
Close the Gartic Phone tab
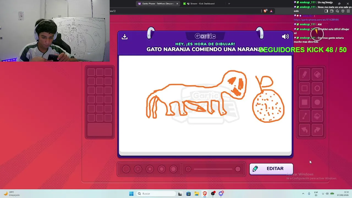coord(177,4)
